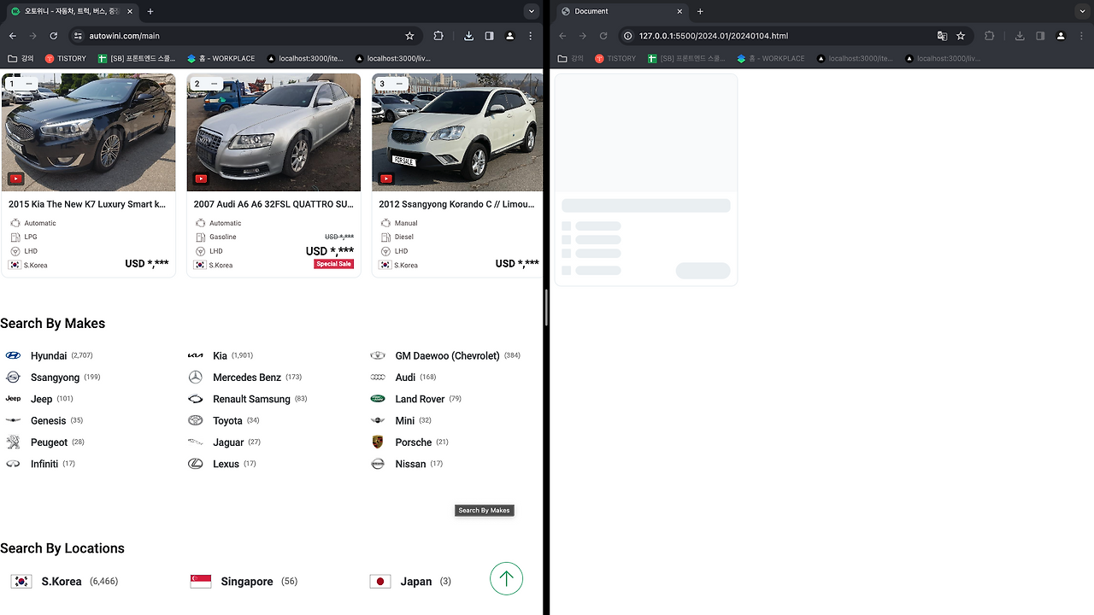
Task: Reload the autowini page with the refresh icon
Action: (x=53, y=36)
